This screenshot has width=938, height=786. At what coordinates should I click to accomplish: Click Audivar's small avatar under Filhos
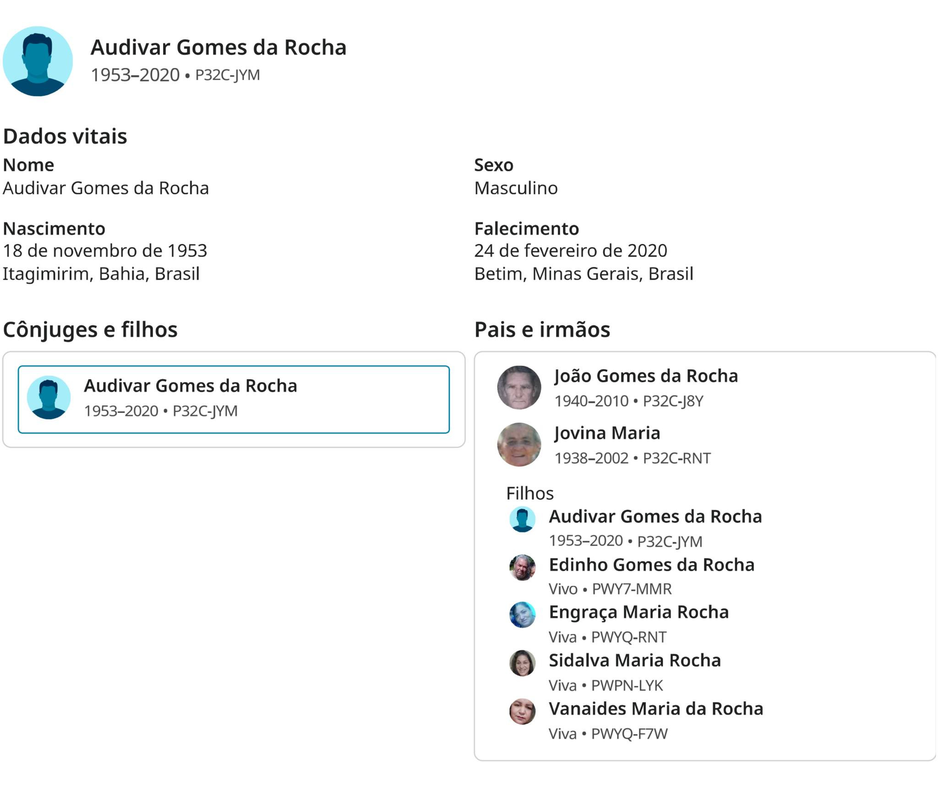(522, 519)
